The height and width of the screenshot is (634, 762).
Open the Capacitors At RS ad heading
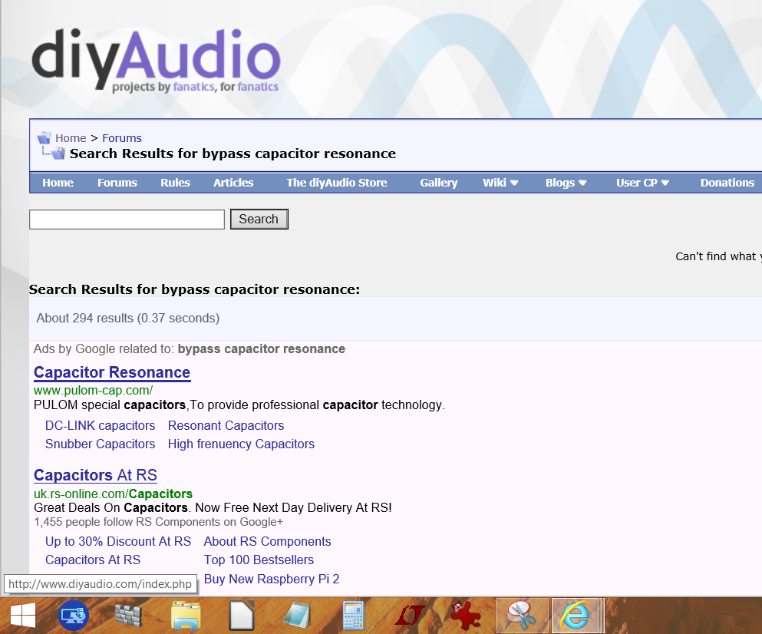click(x=95, y=475)
